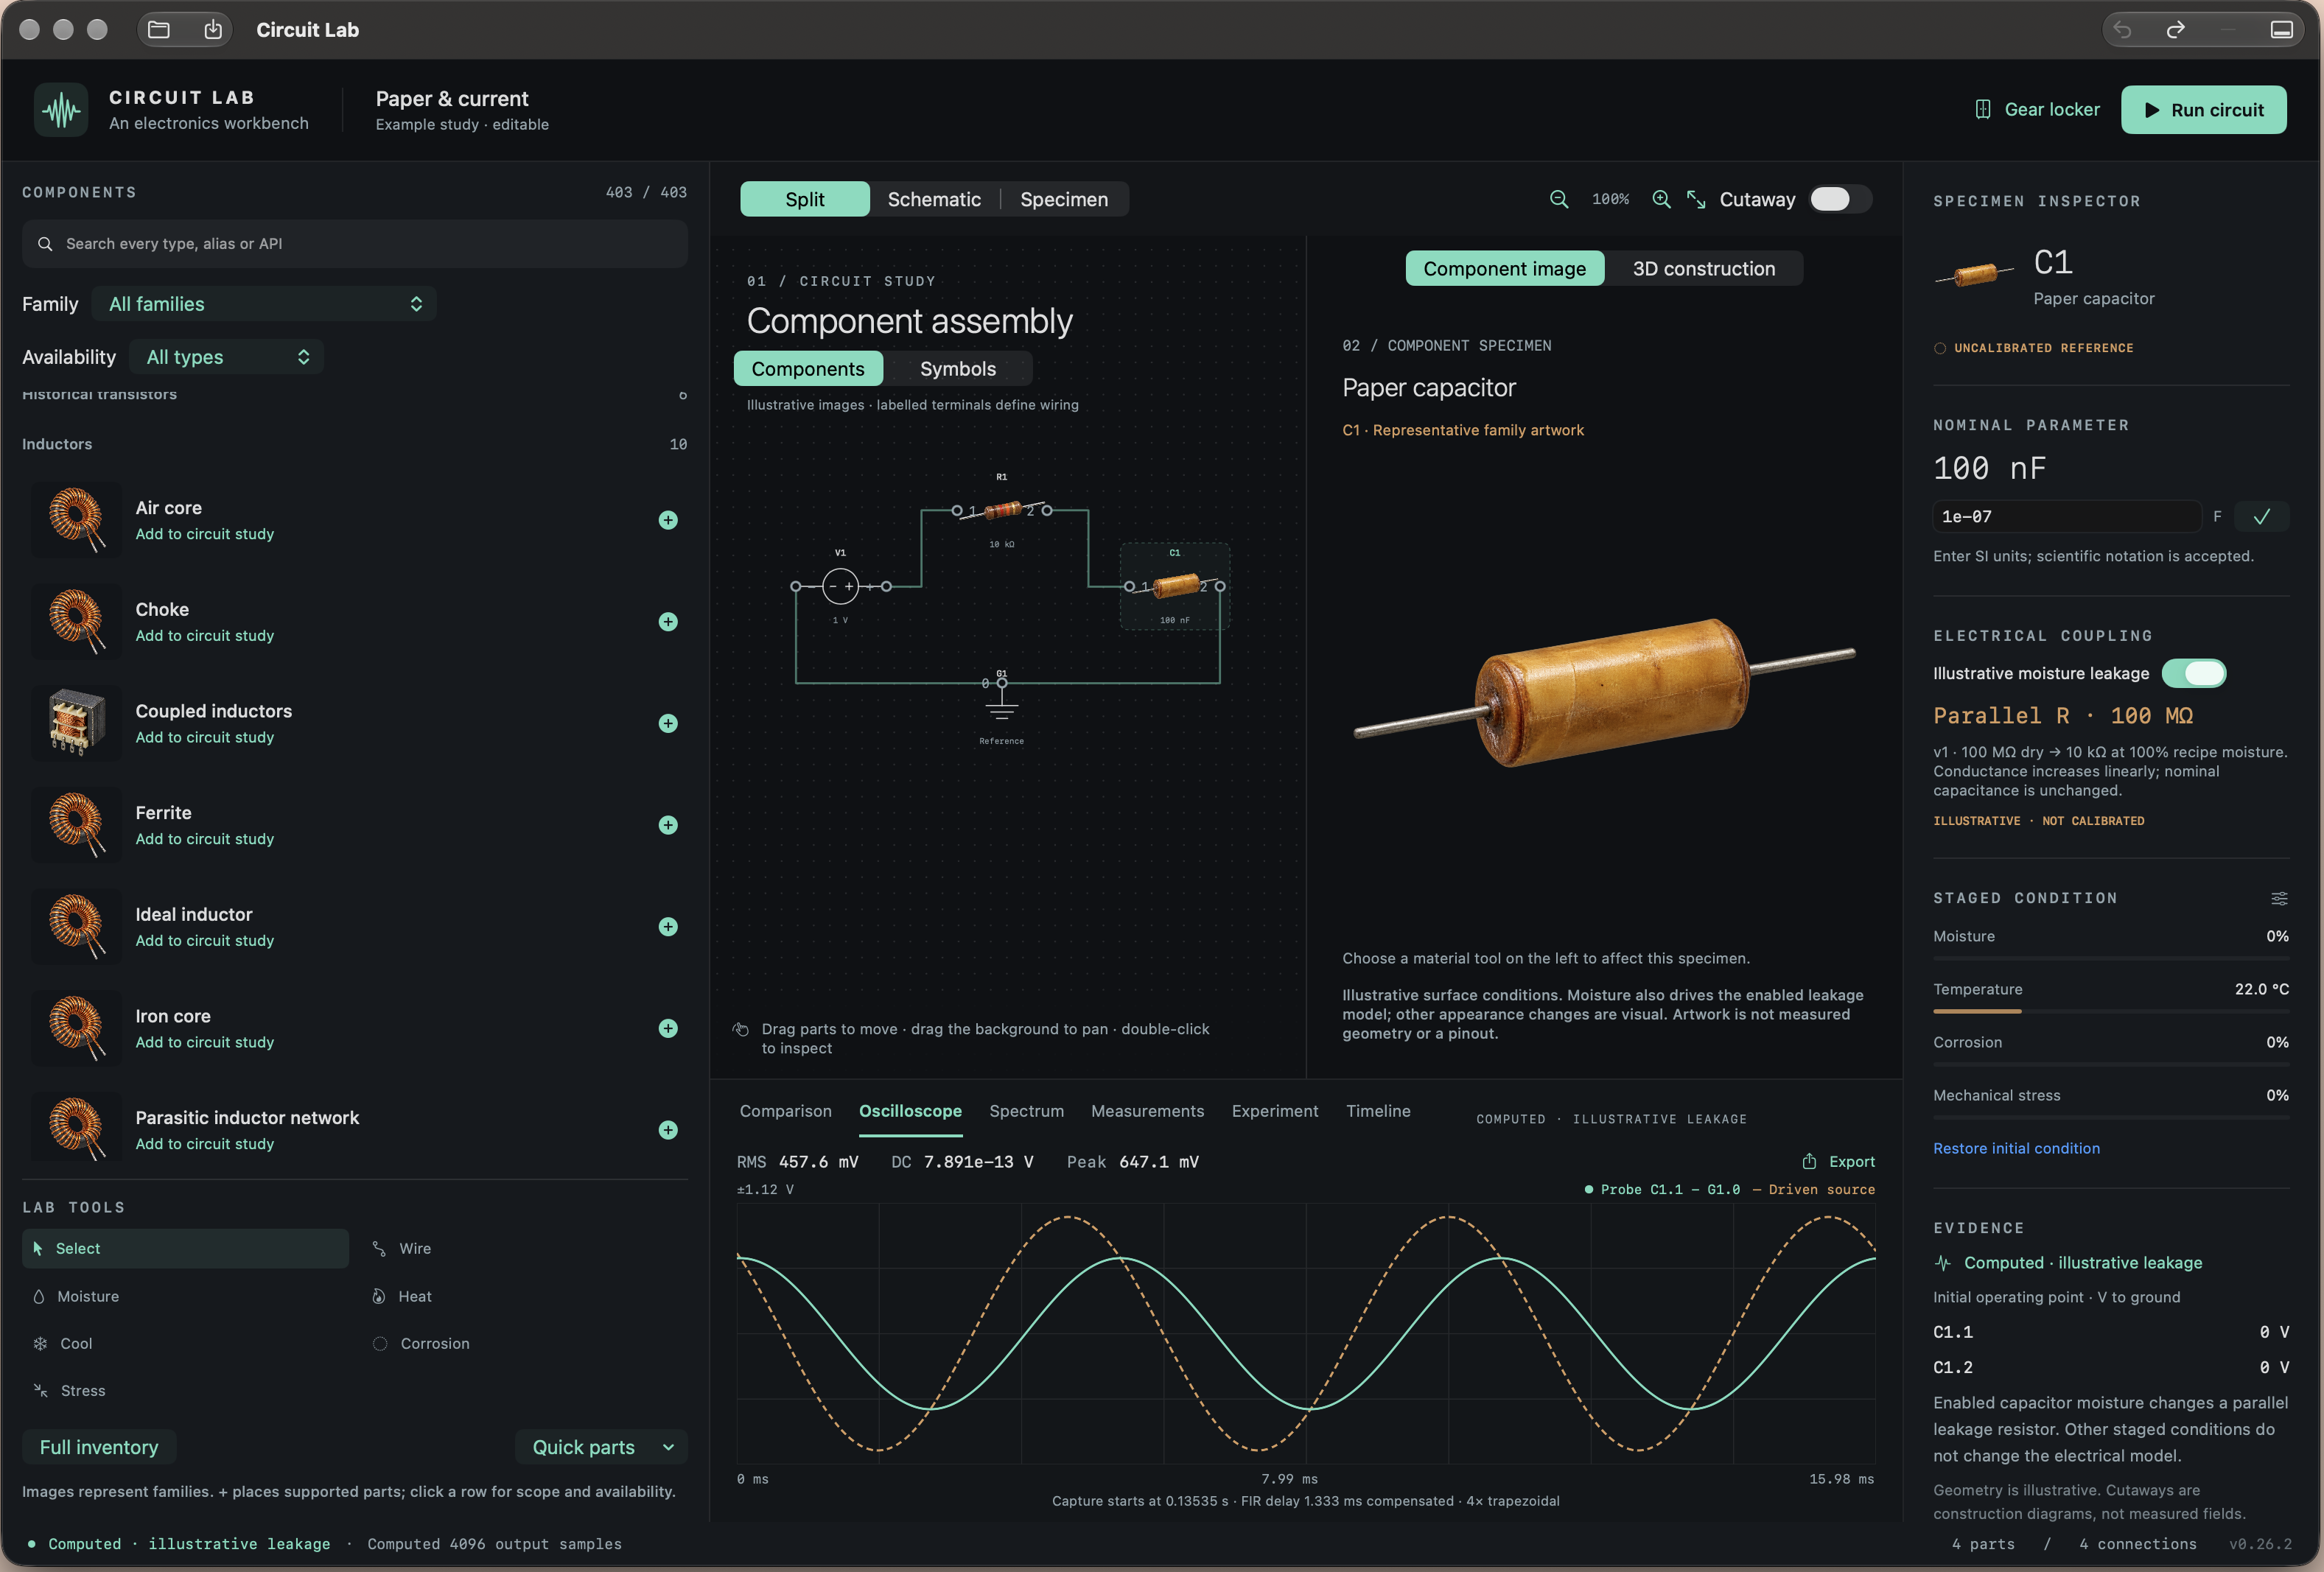Switch assembly to Symbols mode
Image resolution: width=2324 pixels, height=1572 pixels.
[x=957, y=369]
